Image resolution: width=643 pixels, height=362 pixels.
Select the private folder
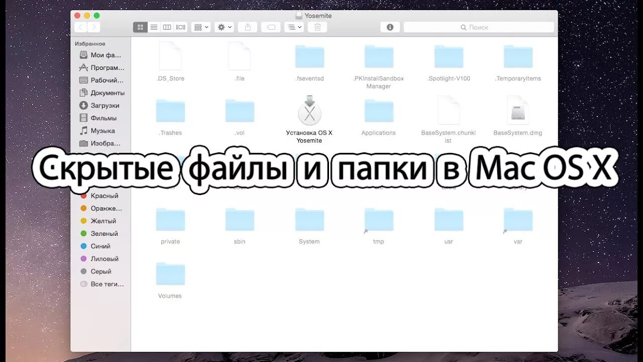170,219
